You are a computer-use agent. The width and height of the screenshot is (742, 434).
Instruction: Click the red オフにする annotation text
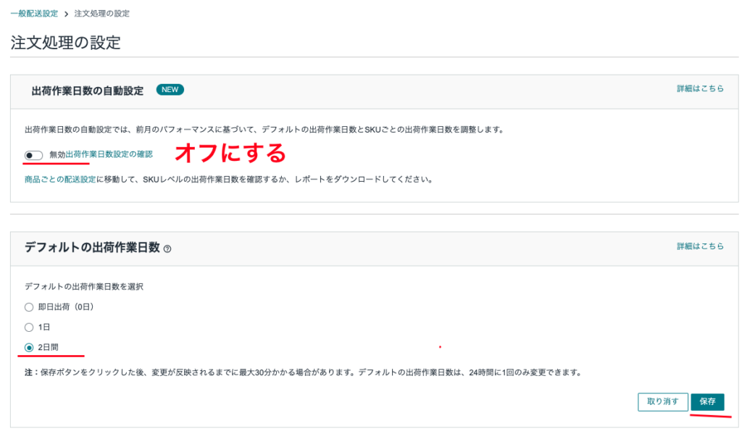(x=231, y=153)
